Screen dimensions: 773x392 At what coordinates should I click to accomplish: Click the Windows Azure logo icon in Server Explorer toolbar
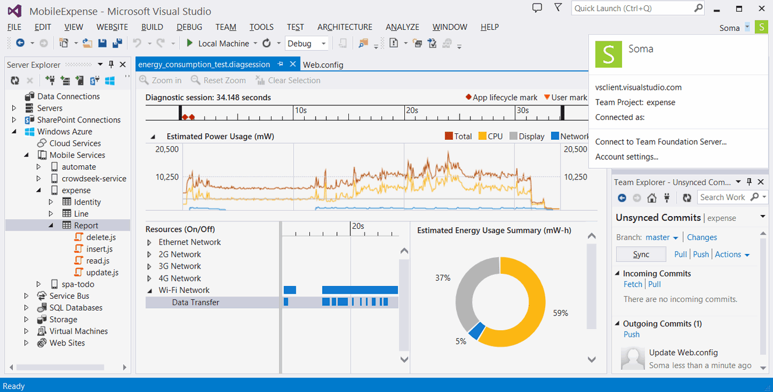pyautogui.click(x=110, y=80)
